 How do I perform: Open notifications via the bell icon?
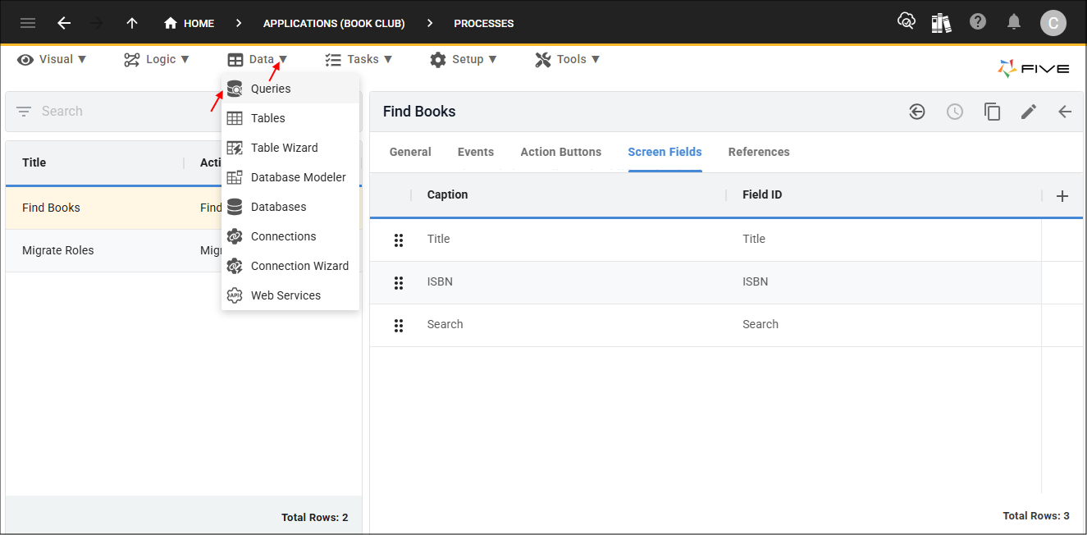(x=1014, y=22)
